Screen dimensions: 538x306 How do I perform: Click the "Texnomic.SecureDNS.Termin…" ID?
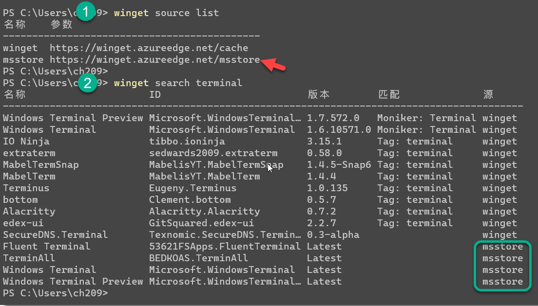tap(225, 234)
